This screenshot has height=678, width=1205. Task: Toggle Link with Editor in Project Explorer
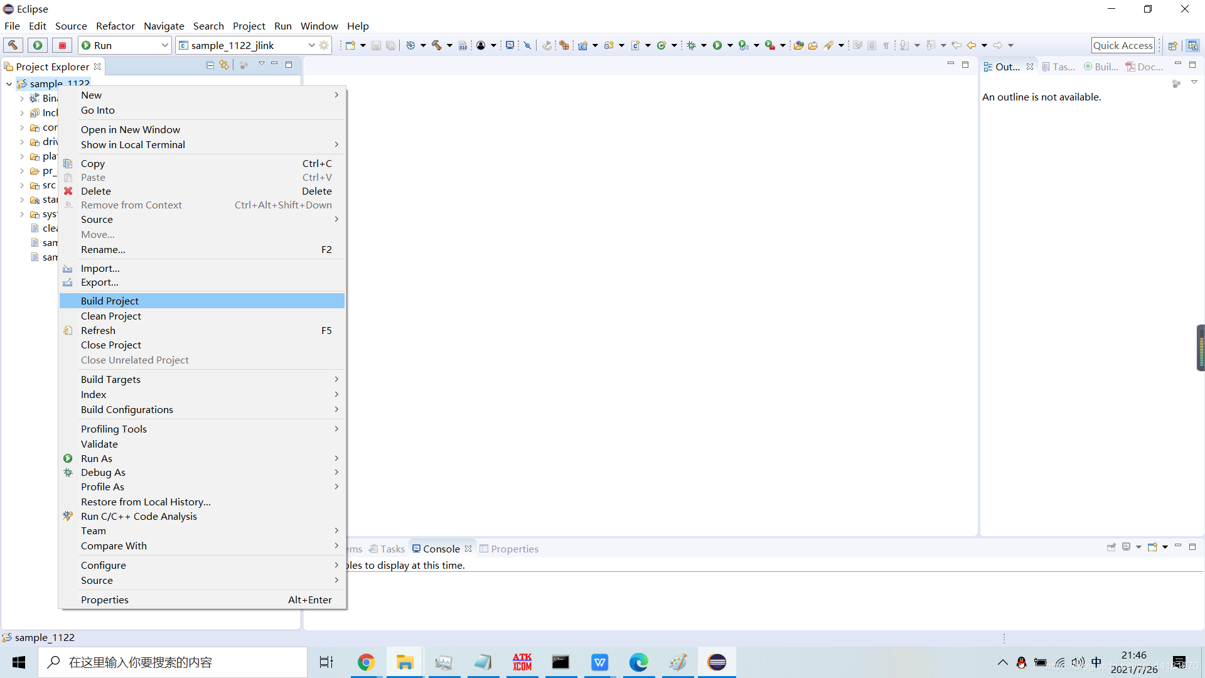coord(224,65)
